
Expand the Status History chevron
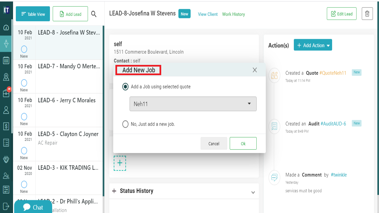[253, 192]
